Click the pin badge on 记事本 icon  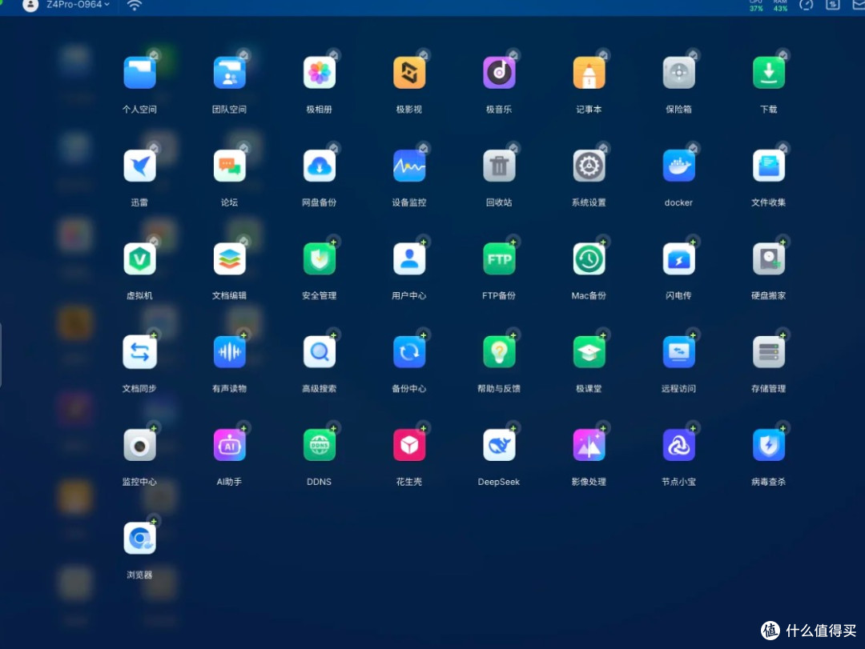click(x=603, y=55)
